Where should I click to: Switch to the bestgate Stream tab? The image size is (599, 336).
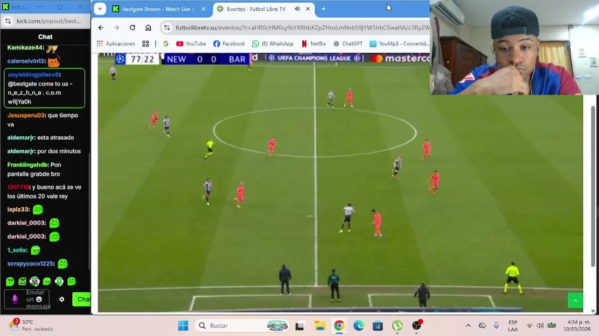[159, 9]
